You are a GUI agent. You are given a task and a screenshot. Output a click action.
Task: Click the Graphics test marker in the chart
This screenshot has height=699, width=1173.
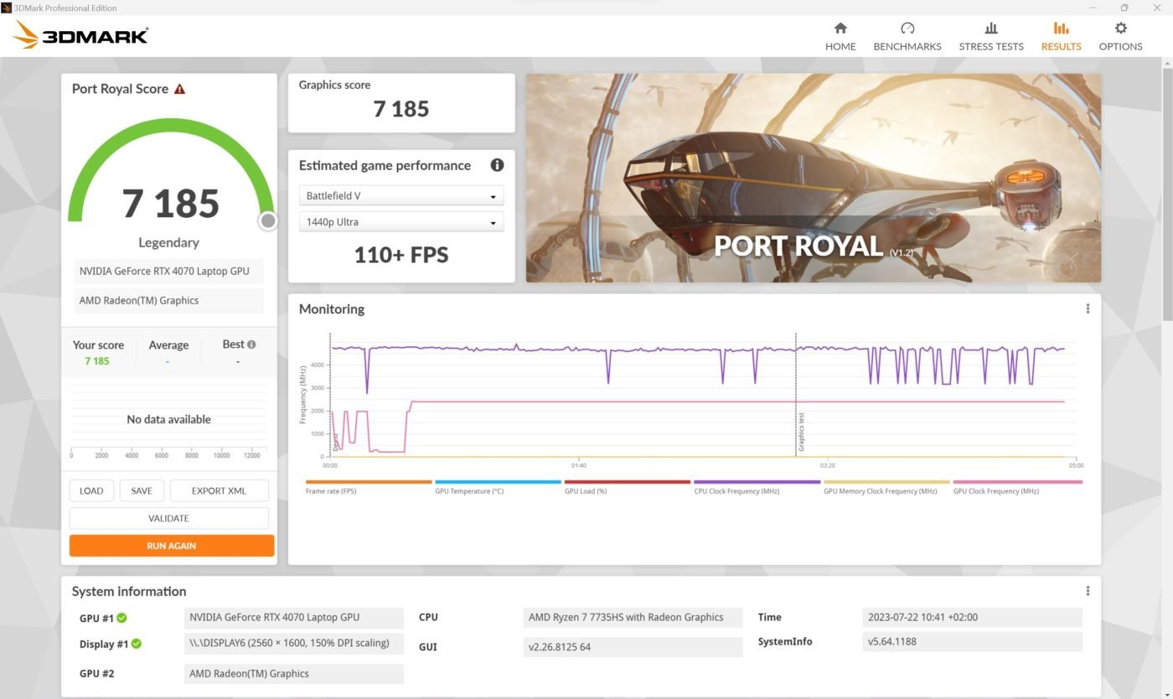point(800,432)
